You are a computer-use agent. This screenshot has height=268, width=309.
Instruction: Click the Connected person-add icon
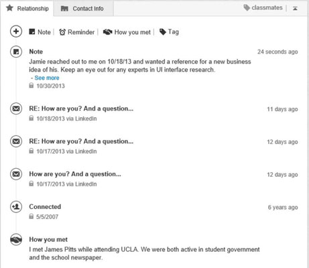pos(16,206)
